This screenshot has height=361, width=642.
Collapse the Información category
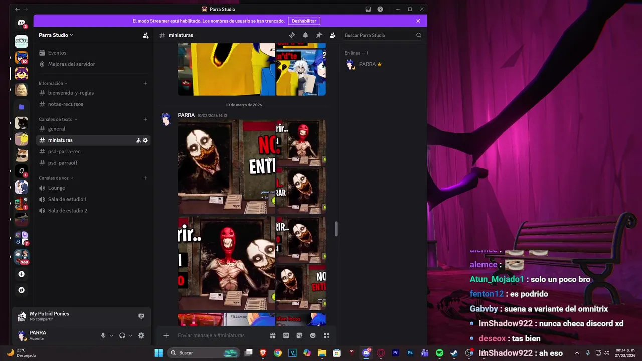(53, 83)
